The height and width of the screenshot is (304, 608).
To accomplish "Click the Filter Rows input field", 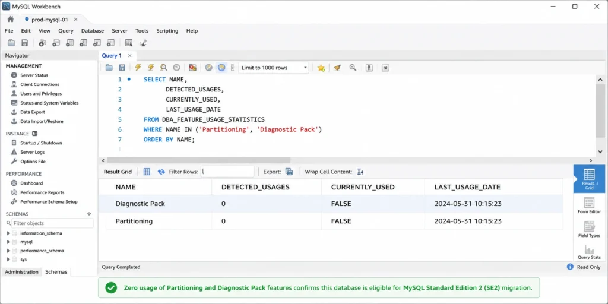I will (x=227, y=172).
